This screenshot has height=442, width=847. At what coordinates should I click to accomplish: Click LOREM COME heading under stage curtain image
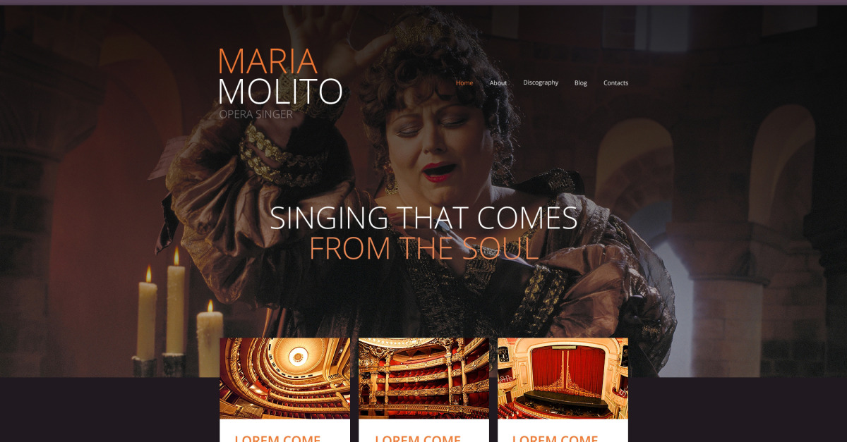555,438
